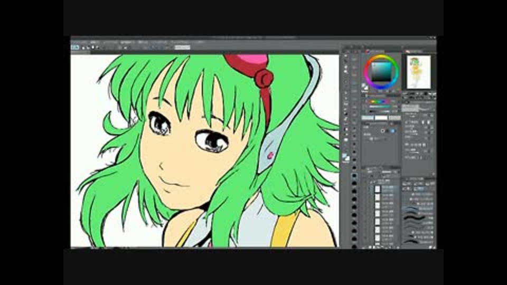Click the cyan highlighted button at left of command bar
507x285 pixels.
click(x=75, y=47)
